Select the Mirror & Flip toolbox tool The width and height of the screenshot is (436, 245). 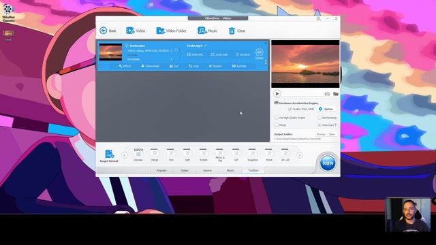(220, 155)
